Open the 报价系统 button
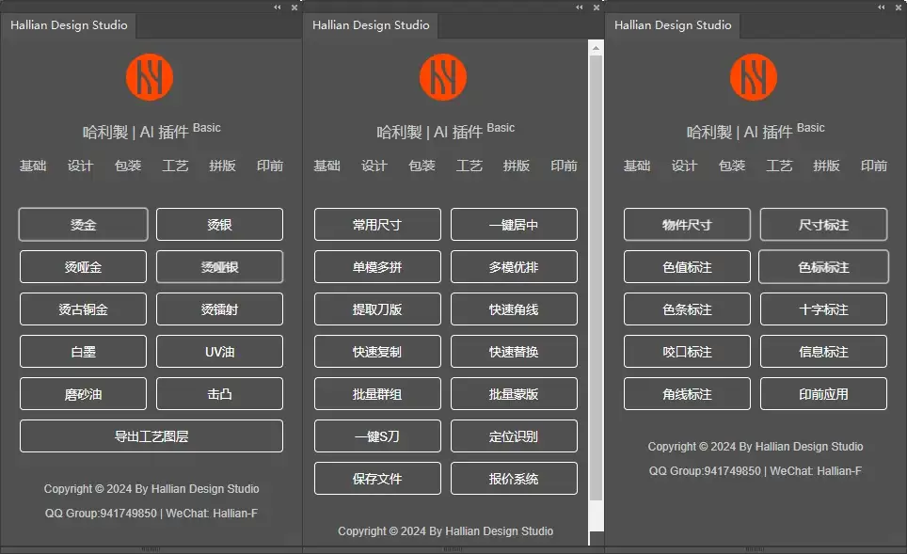 tap(515, 478)
